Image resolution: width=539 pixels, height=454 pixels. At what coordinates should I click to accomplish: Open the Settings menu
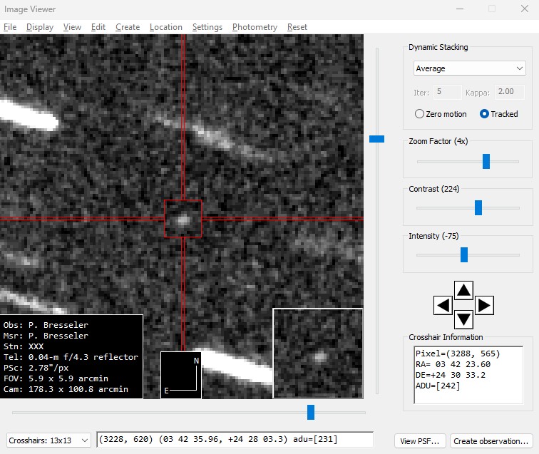[x=207, y=27]
